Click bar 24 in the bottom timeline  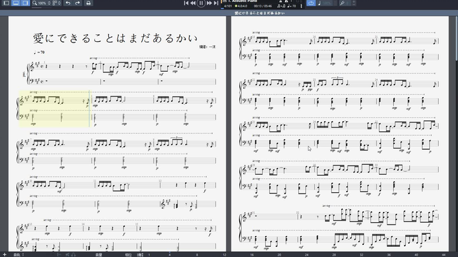click(x=307, y=254)
